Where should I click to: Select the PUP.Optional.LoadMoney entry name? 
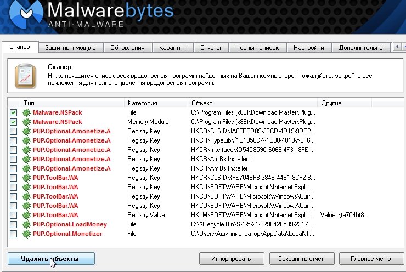click(x=70, y=224)
